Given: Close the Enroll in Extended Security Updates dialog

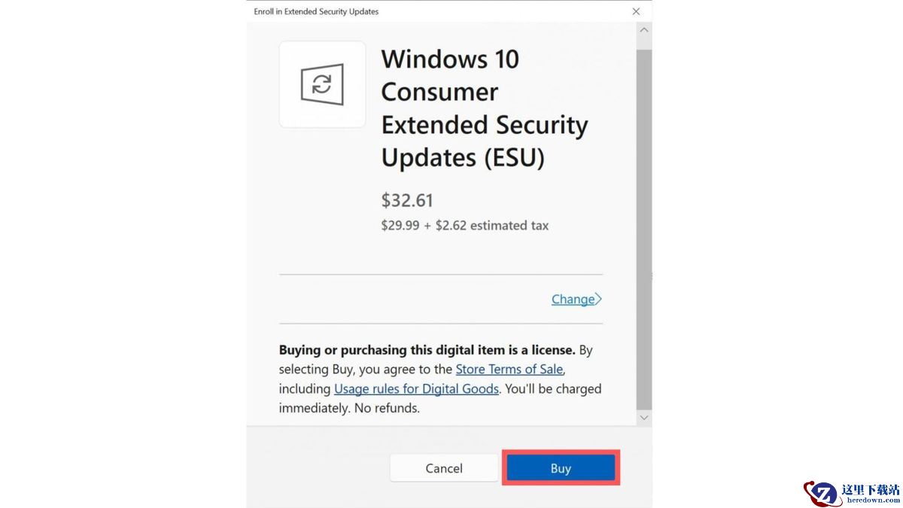Looking at the screenshot, I should coord(636,11).
